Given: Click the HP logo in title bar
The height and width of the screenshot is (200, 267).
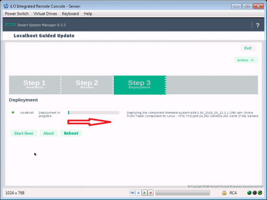Looking at the screenshot, I should [6, 6].
